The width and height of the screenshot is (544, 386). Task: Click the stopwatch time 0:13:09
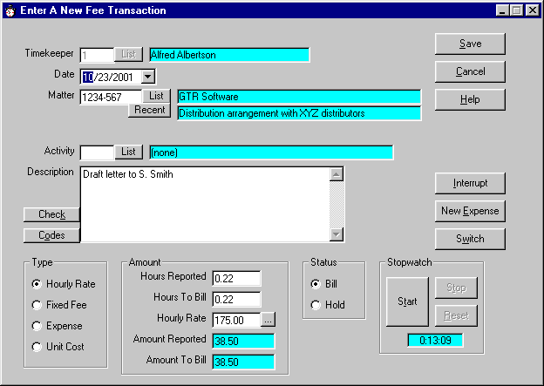click(x=435, y=340)
